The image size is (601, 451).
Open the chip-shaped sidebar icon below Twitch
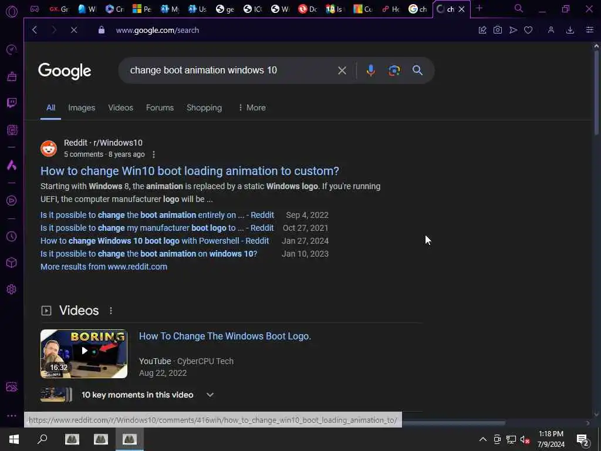pyautogui.click(x=12, y=130)
